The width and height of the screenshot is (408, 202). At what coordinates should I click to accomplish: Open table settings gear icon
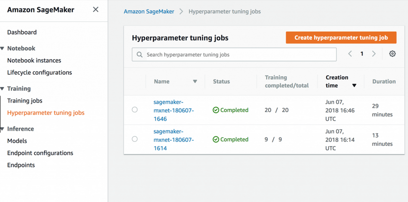tap(392, 54)
